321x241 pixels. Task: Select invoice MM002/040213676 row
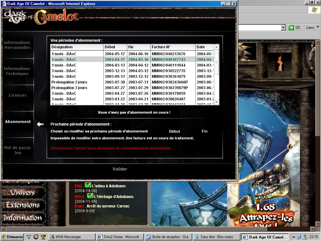click(132, 54)
